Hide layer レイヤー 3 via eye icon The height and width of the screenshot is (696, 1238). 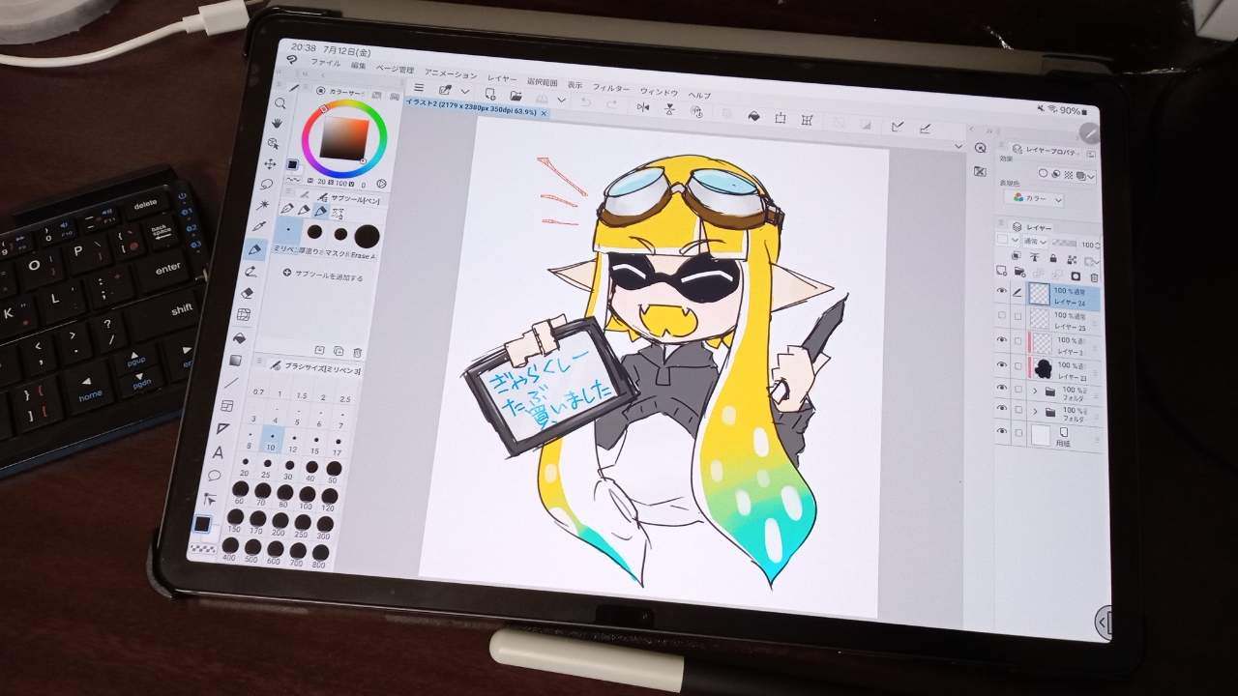click(1001, 338)
